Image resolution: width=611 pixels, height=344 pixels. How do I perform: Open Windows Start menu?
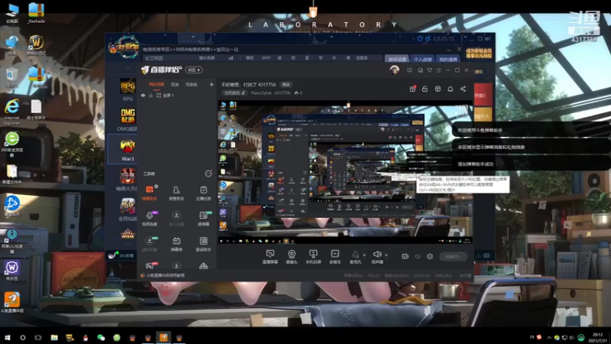coord(7,337)
